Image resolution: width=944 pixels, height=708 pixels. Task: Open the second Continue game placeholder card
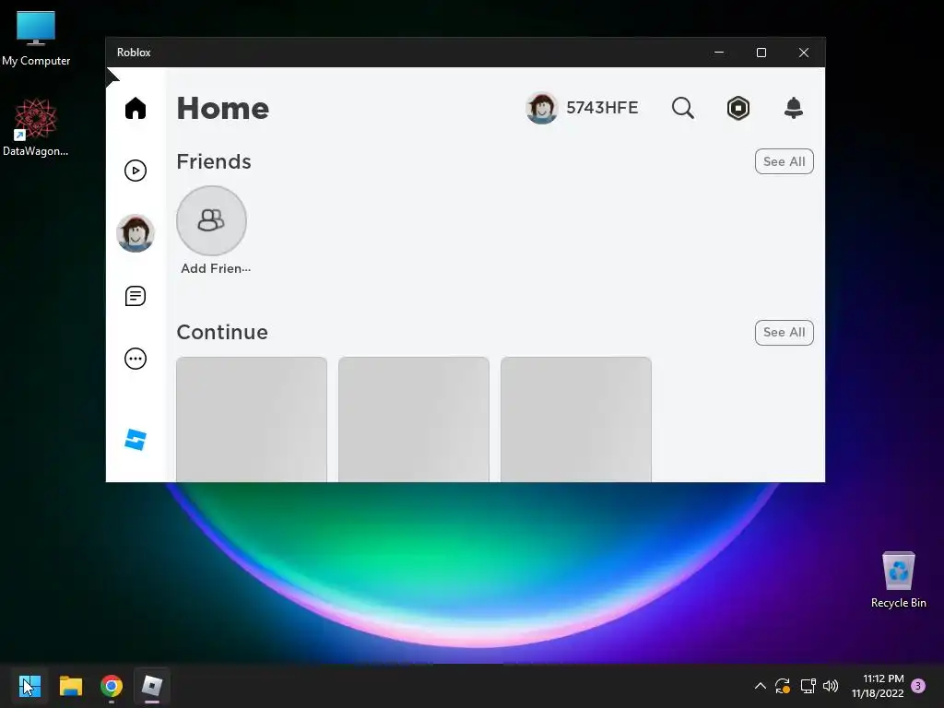414,419
